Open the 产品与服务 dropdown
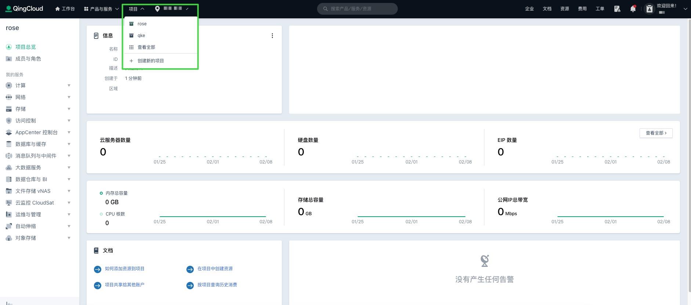 click(101, 9)
